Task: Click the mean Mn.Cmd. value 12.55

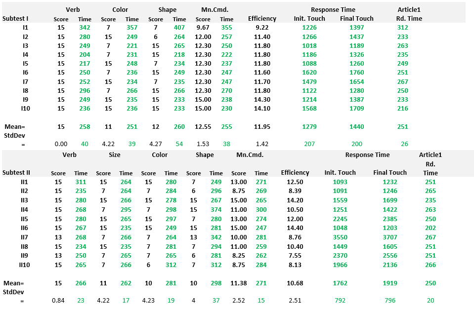Action: [203, 127]
